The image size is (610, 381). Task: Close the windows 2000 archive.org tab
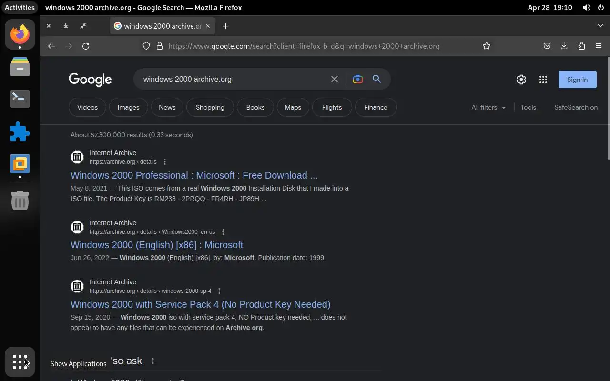click(x=208, y=26)
